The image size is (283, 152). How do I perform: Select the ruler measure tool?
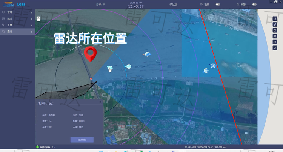tap(275, 24)
